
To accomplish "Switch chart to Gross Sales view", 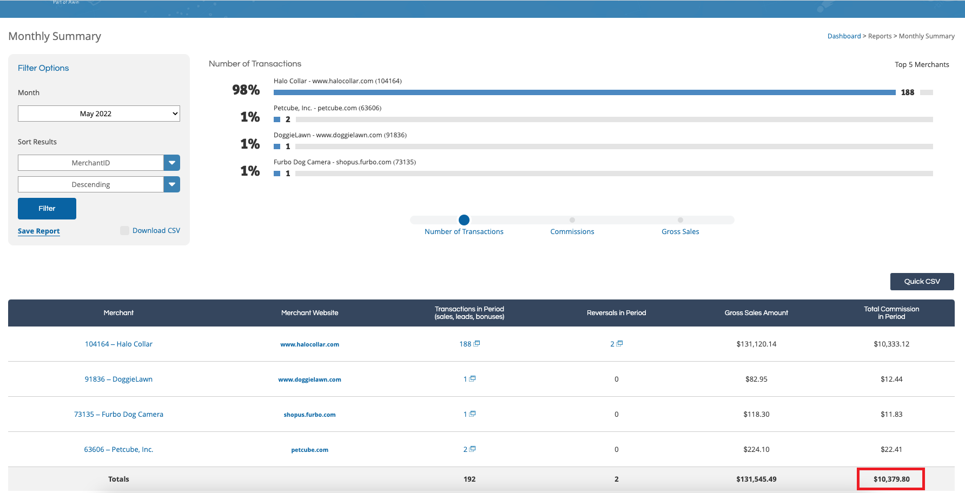I will click(680, 231).
